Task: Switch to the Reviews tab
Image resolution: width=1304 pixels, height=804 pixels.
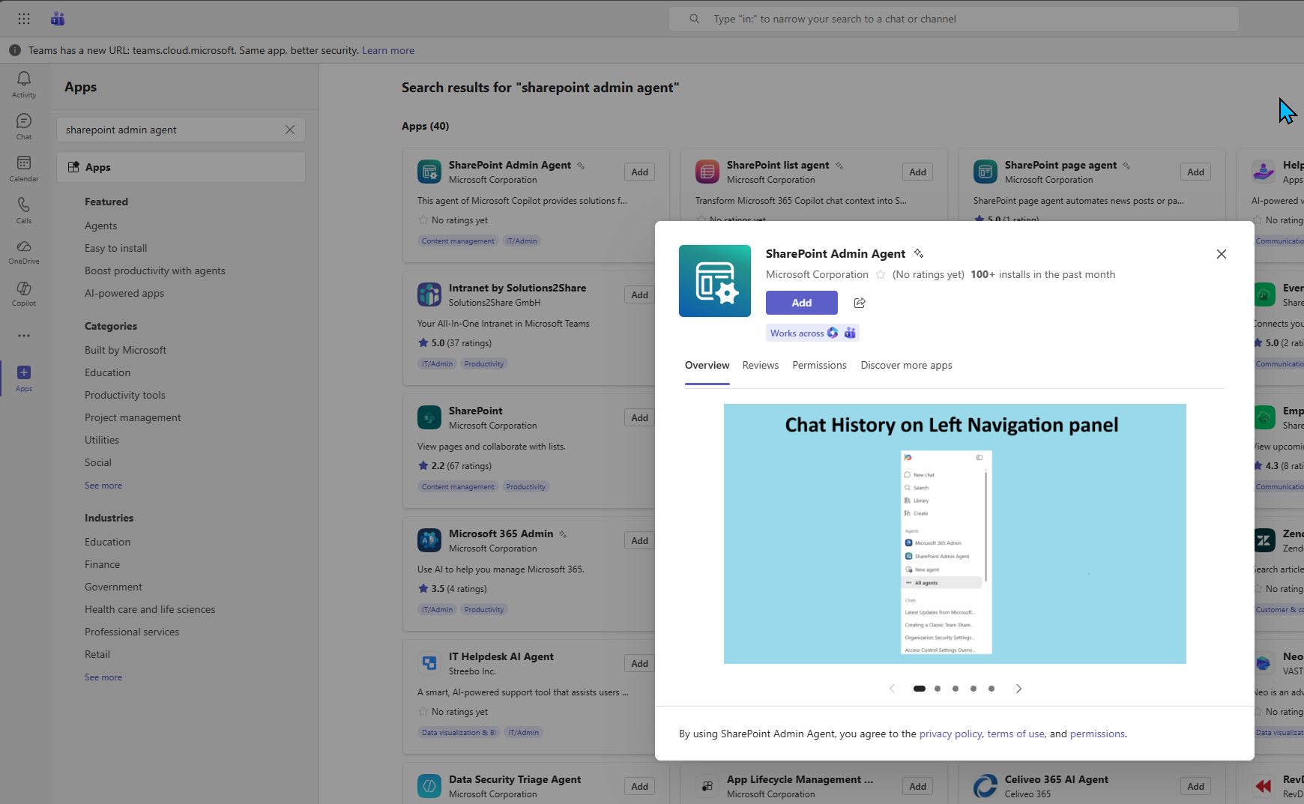Action: [761, 365]
